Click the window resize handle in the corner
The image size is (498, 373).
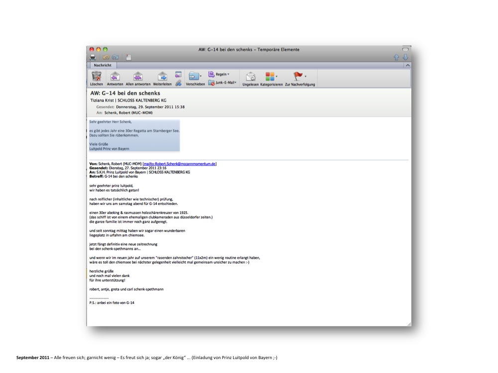click(x=409, y=324)
